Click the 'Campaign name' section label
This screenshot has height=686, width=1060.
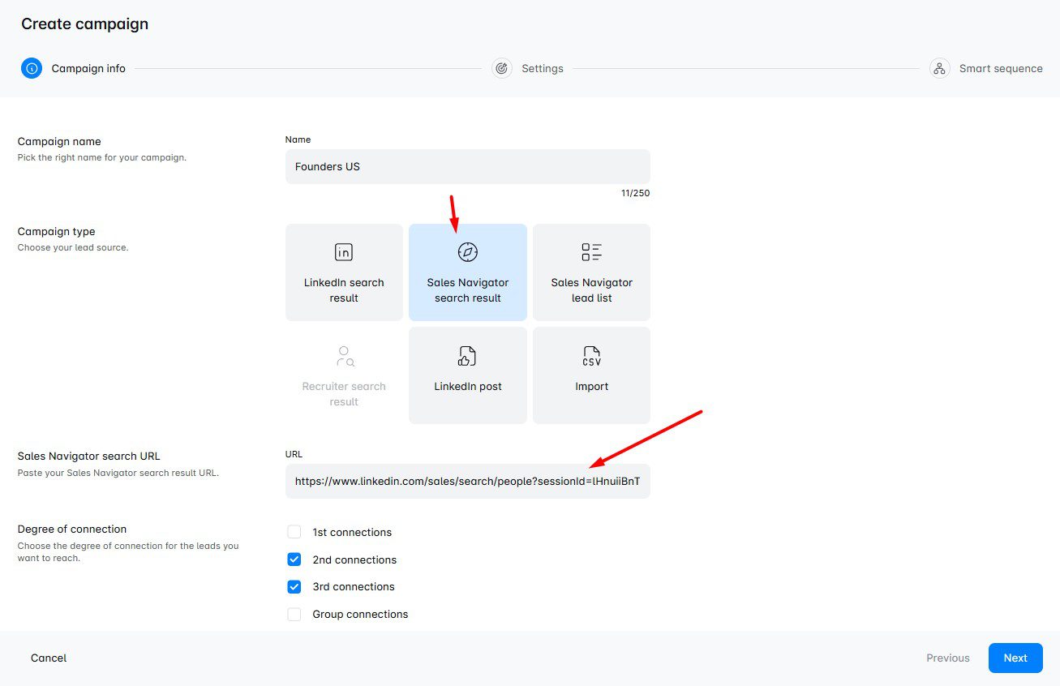click(59, 141)
